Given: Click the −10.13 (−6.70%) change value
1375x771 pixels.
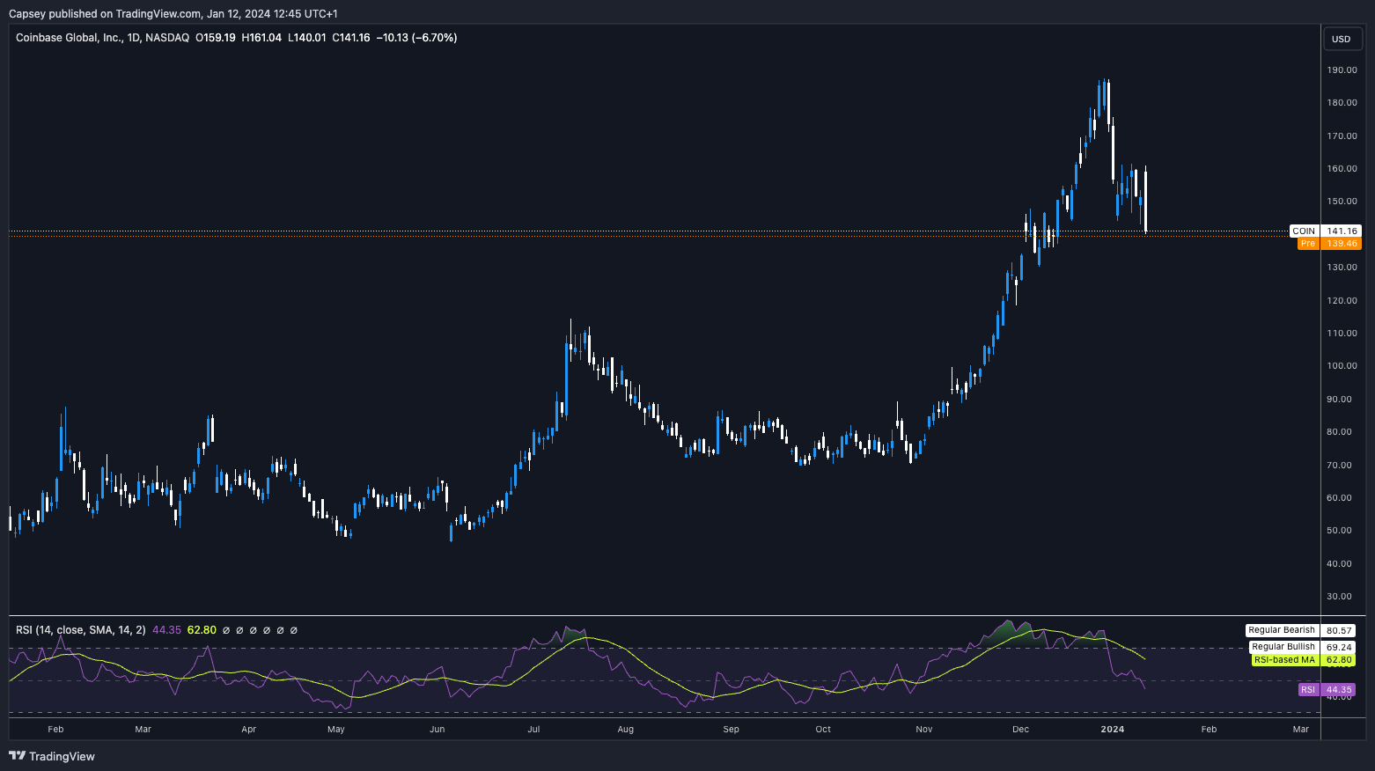Looking at the screenshot, I should 416,38.
